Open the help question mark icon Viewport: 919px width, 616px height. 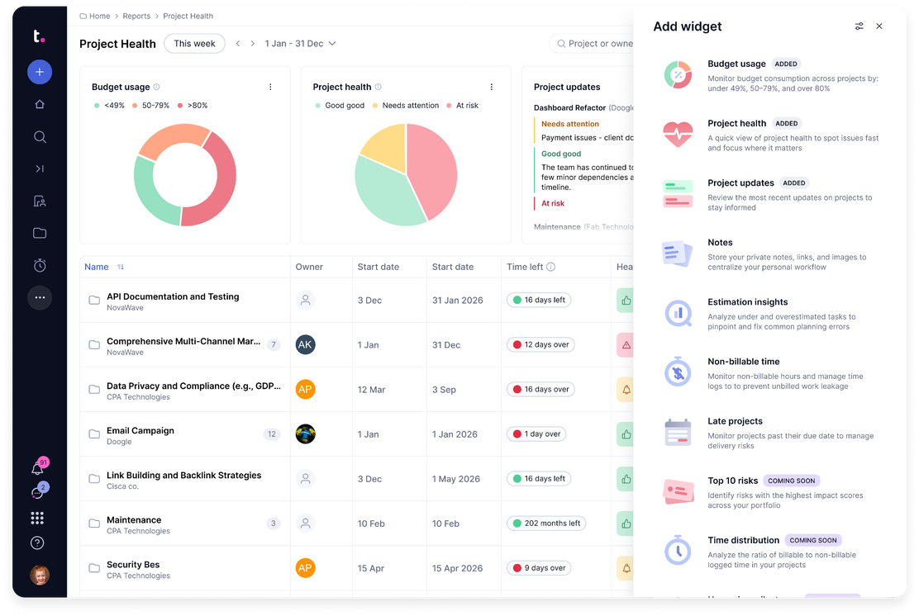[37, 543]
